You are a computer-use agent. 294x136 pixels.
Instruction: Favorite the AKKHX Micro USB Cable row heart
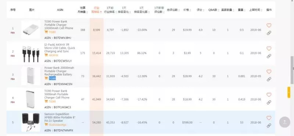(x=269, y=48)
